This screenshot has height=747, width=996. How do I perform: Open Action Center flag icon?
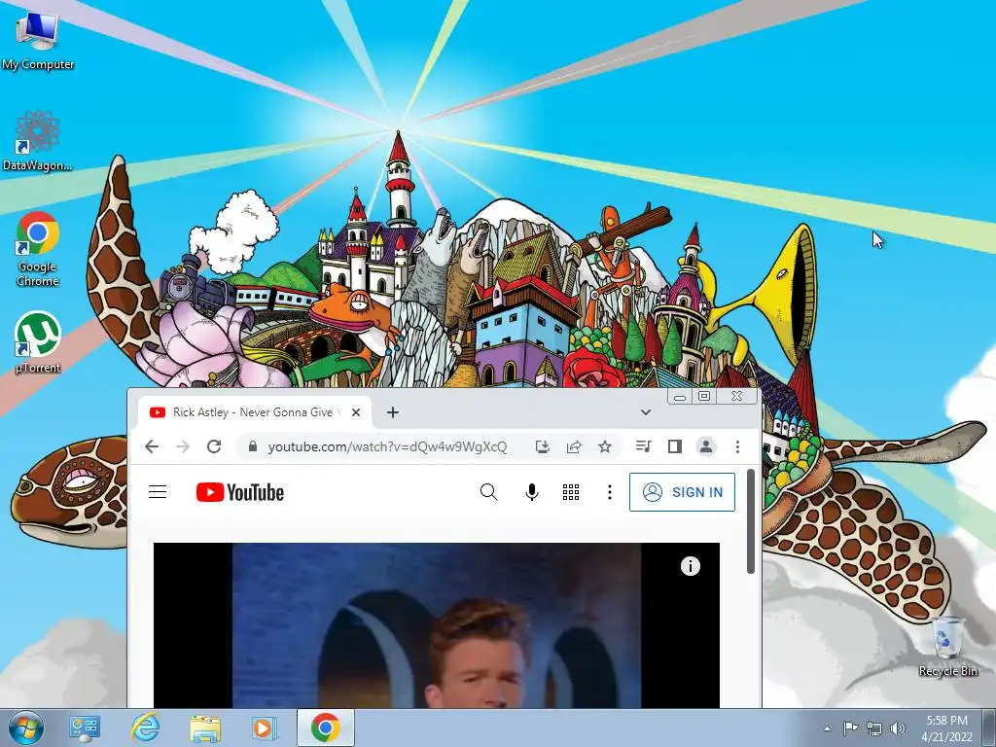[x=850, y=728]
